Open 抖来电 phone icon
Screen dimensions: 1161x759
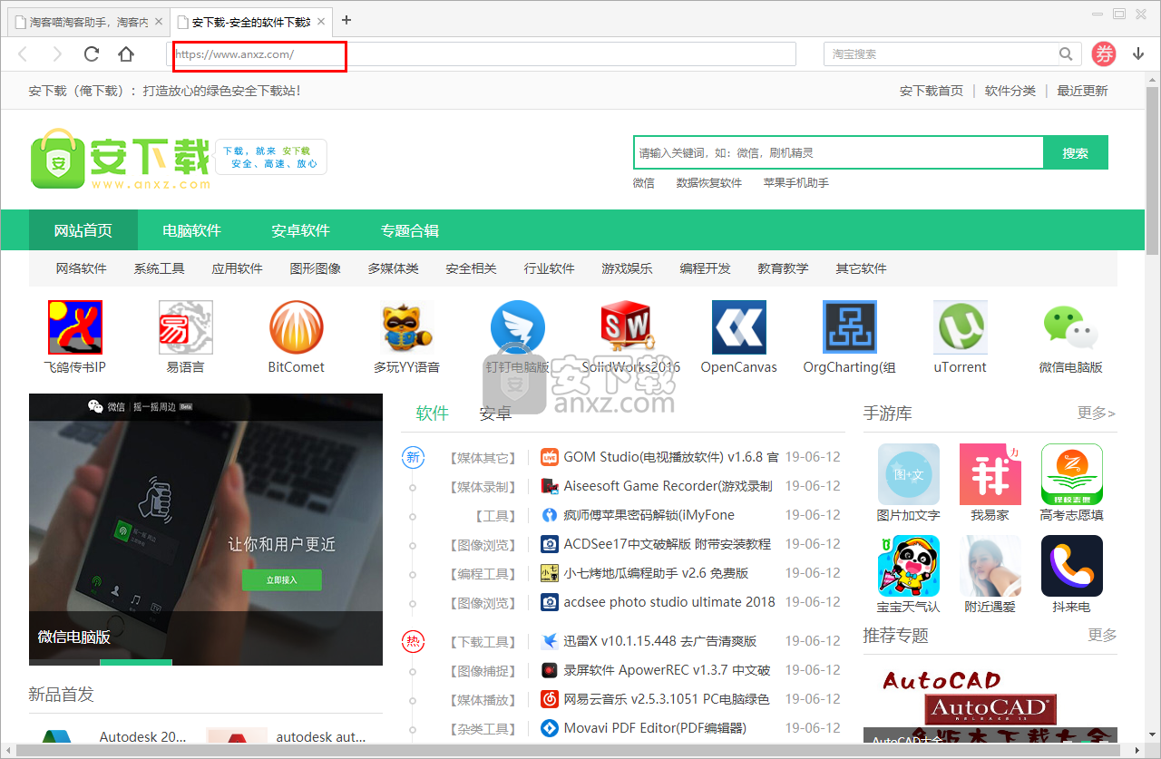(1072, 566)
